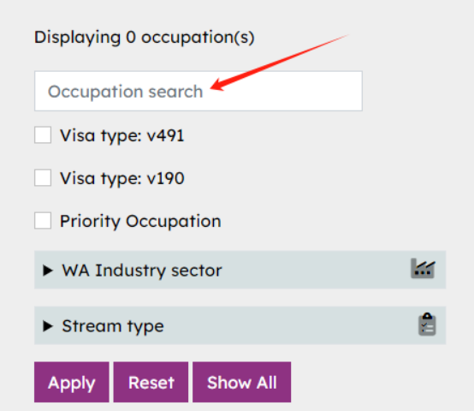Viewport: 474px width, 411px height.
Task: Click the clipboard checklist icon in Stream type
Action: pyautogui.click(x=427, y=325)
